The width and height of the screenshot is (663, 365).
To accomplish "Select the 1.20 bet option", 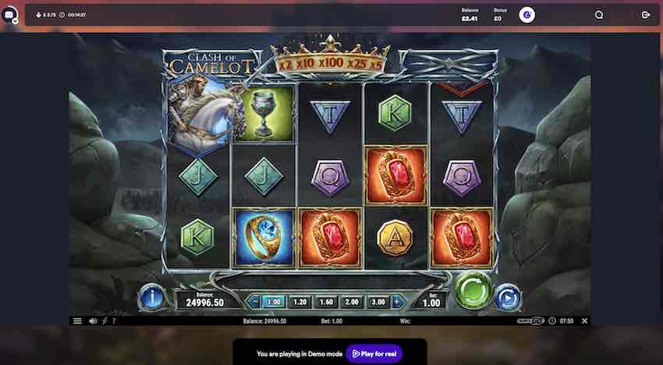I will [x=300, y=302].
